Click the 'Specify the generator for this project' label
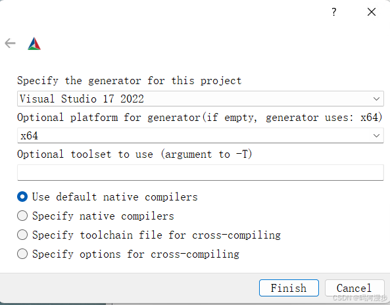Image resolution: width=390 pixels, height=305 pixels. [x=130, y=81]
